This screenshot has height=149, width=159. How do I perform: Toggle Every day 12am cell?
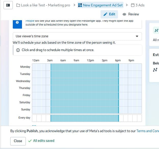click(x=34, y=118)
